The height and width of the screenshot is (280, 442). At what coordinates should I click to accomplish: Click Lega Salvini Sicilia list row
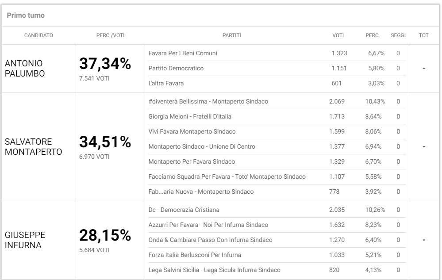[x=277, y=270]
